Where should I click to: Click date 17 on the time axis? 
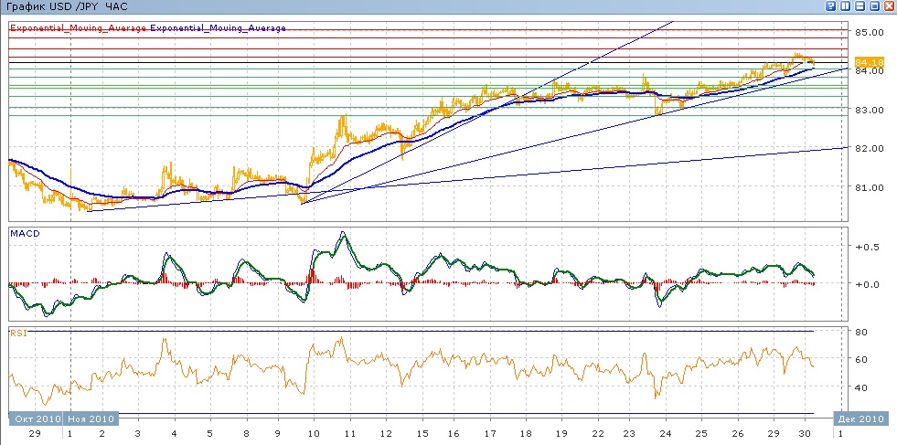[x=491, y=434]
